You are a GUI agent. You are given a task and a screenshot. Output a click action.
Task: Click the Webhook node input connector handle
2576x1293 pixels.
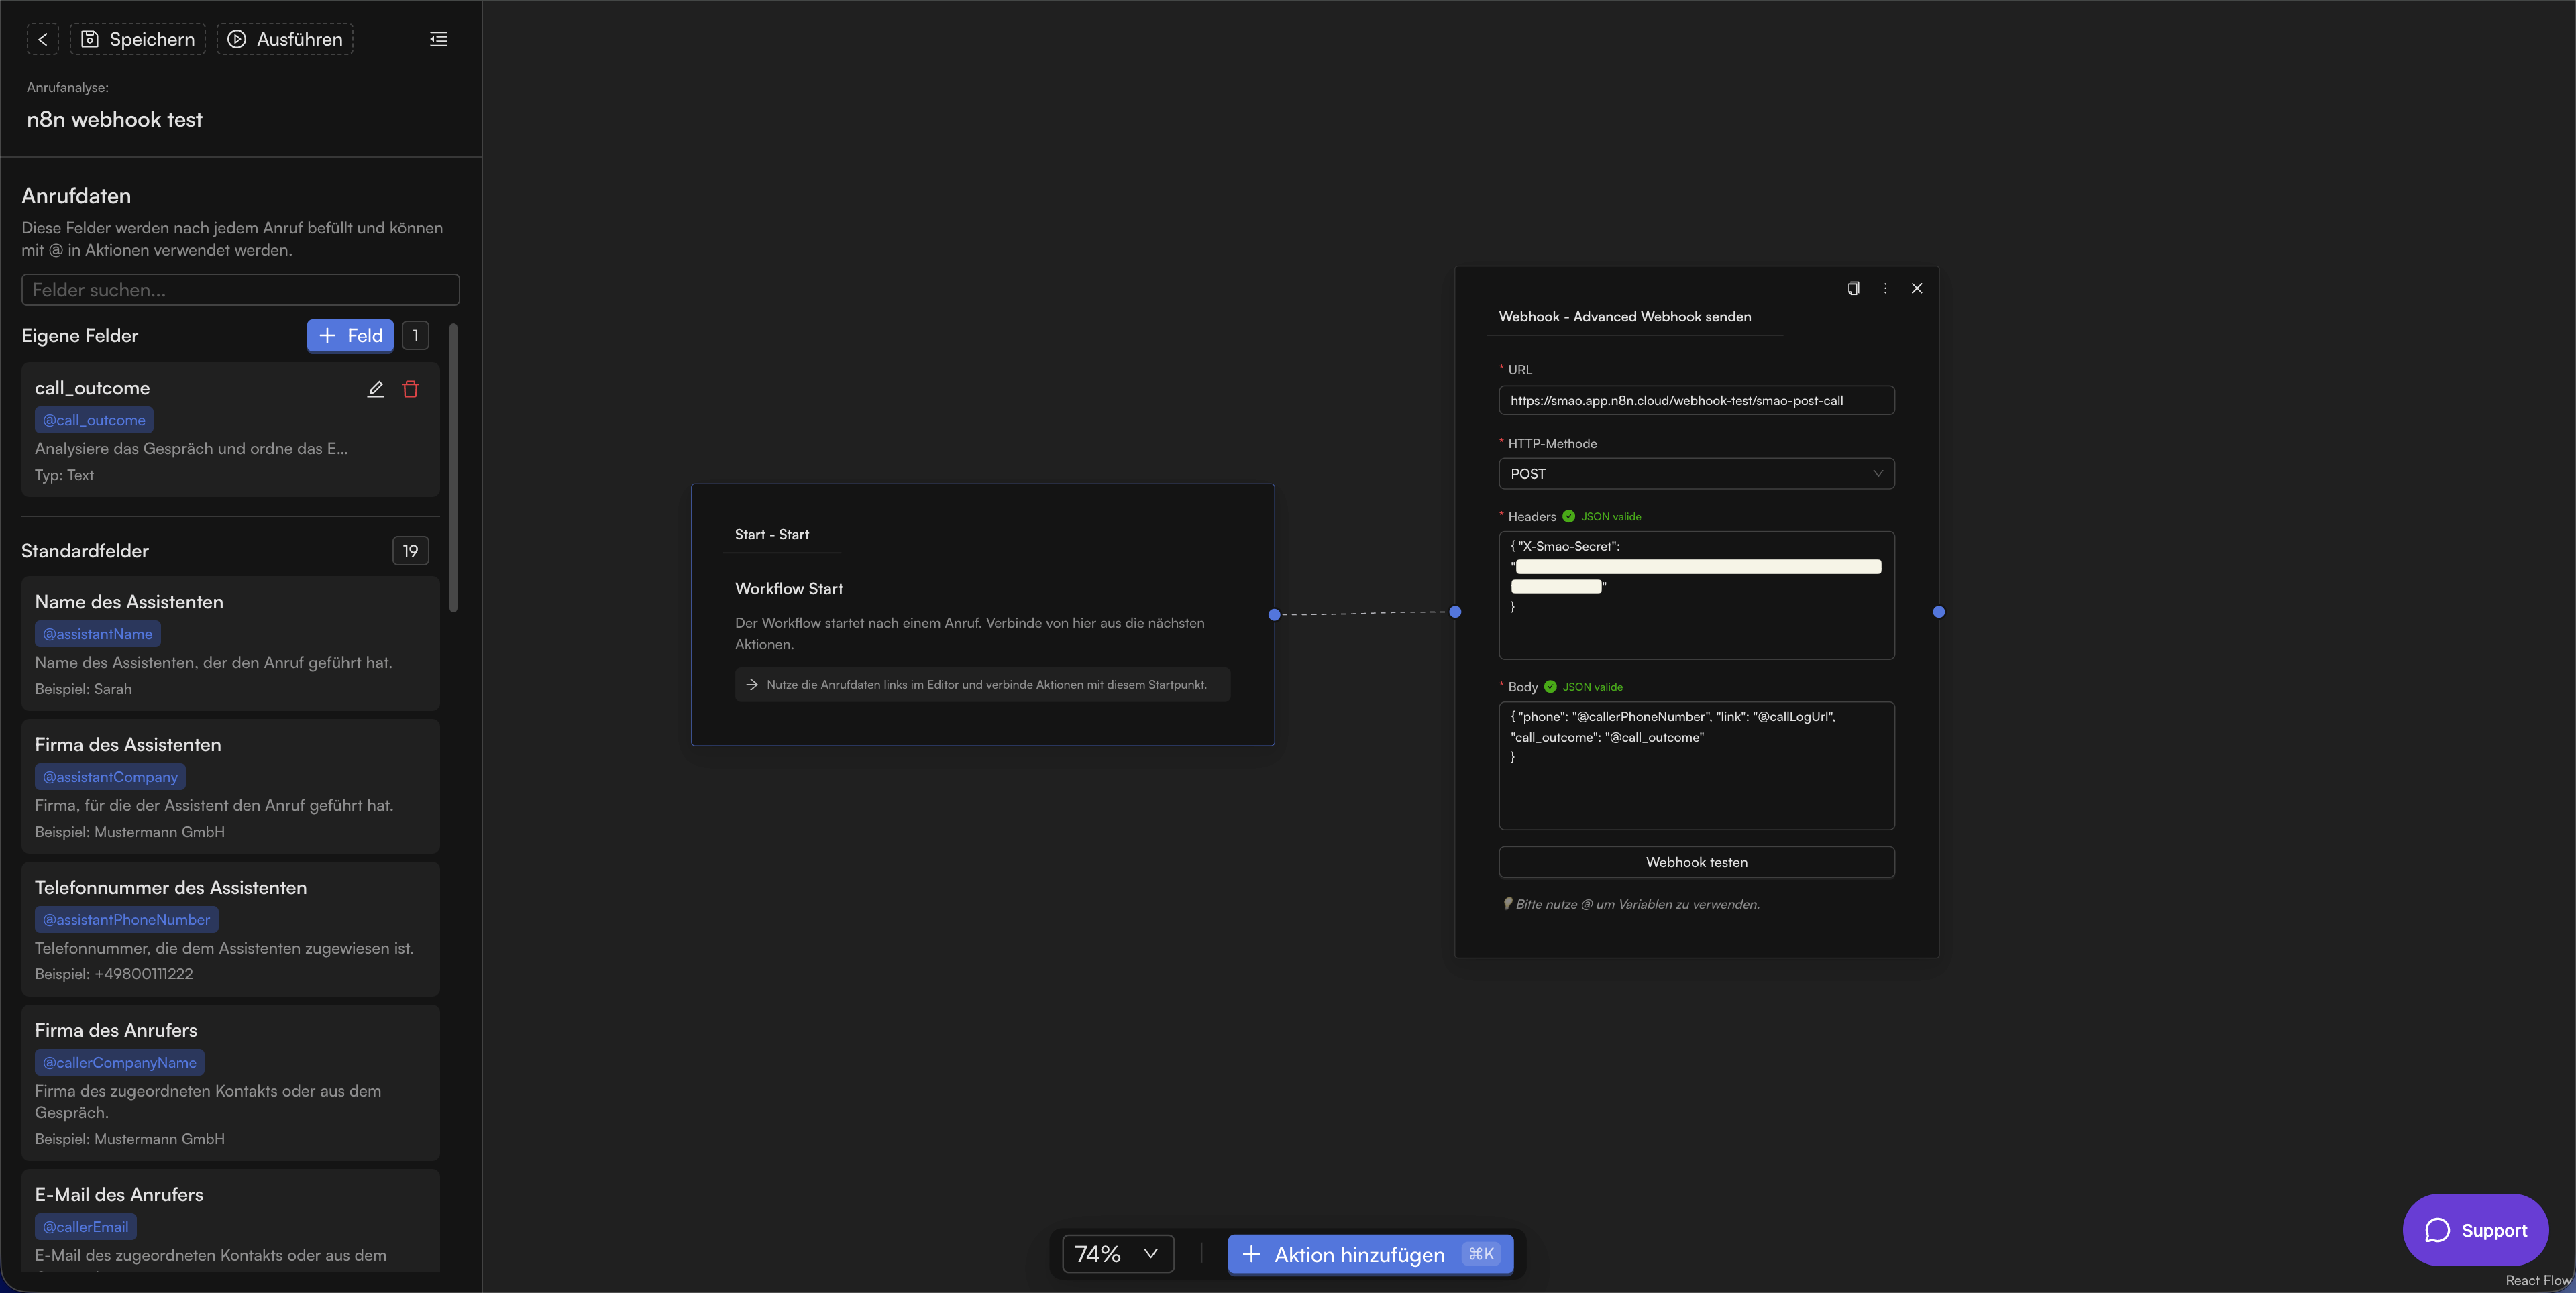point(1455,612)
